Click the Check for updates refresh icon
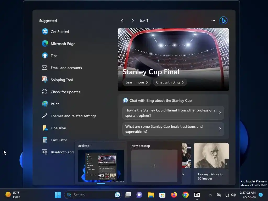268x201 pixels. pos(44,92)
